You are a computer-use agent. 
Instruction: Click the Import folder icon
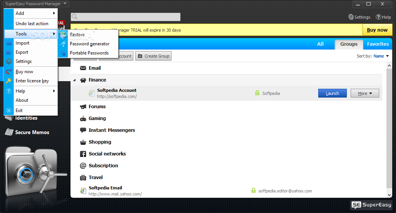tap(9, 43)
